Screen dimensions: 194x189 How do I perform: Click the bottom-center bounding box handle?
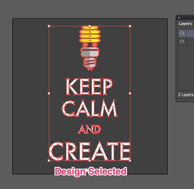pos(89,161)
